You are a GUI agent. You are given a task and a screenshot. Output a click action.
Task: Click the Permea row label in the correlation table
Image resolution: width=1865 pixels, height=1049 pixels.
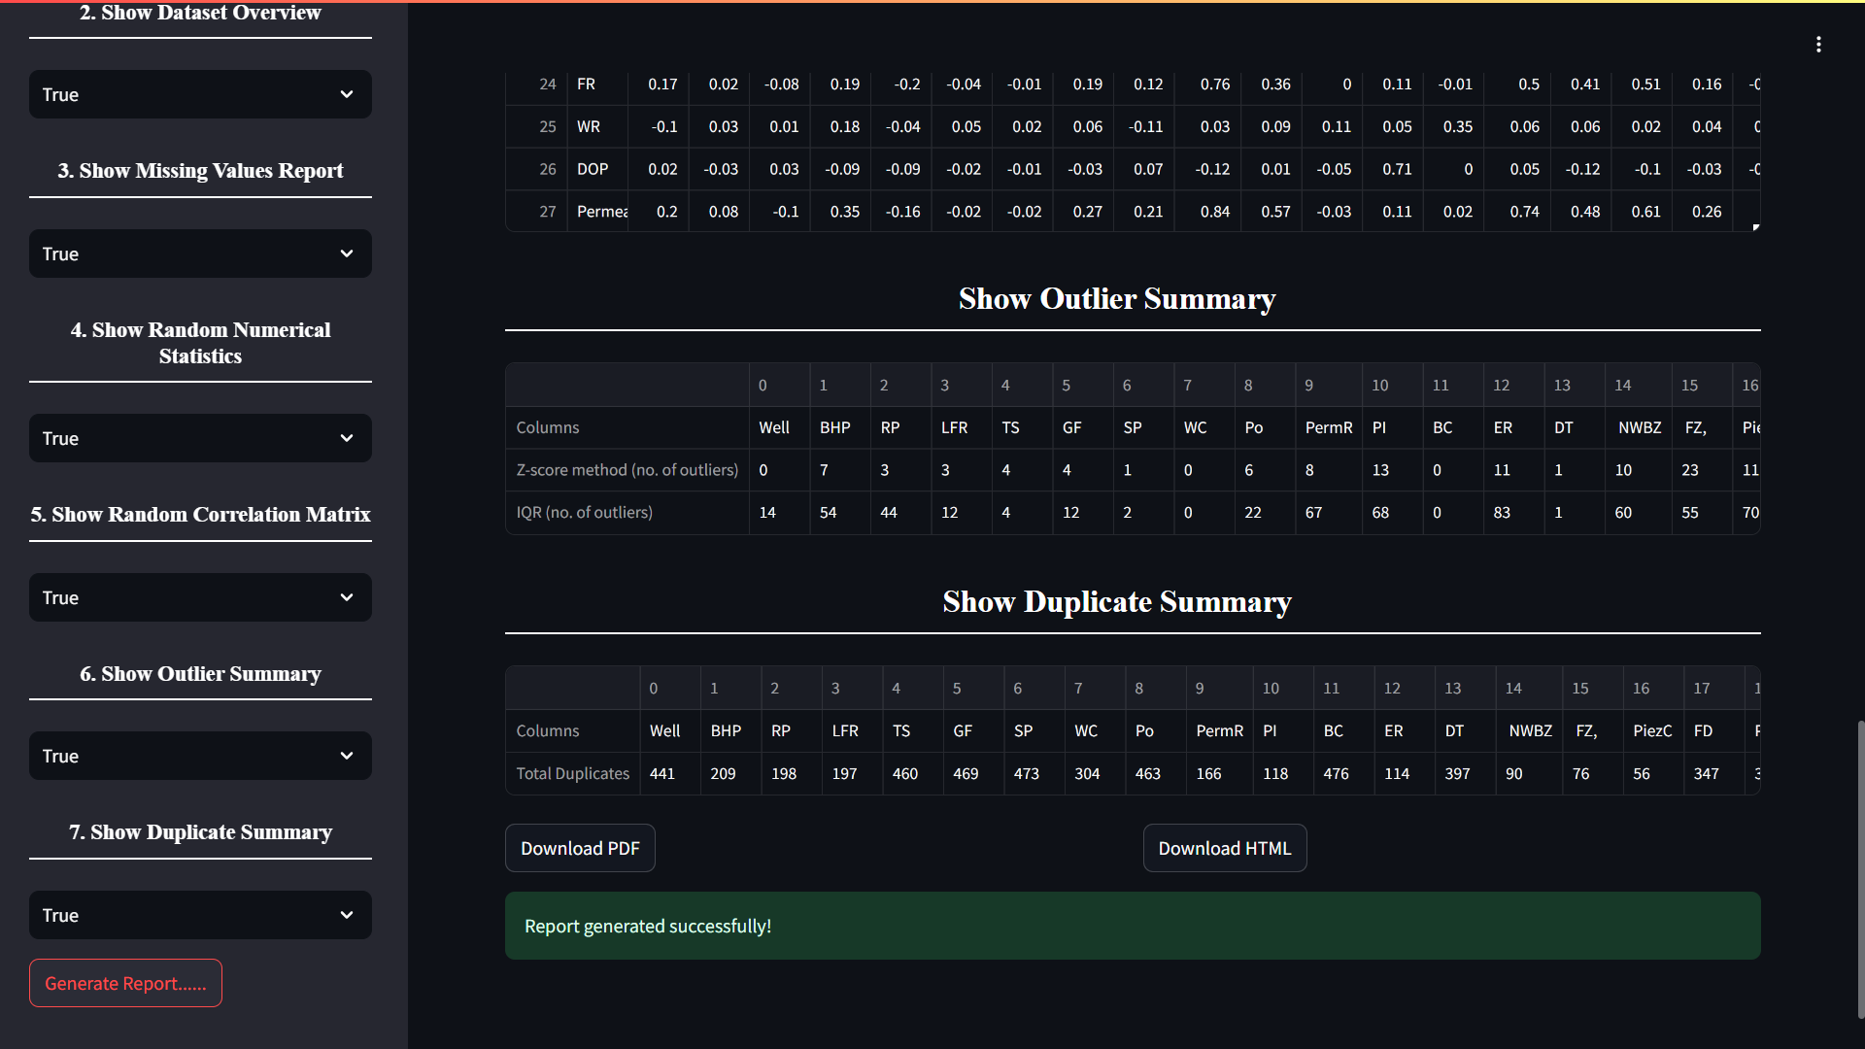tap(601, 212)
